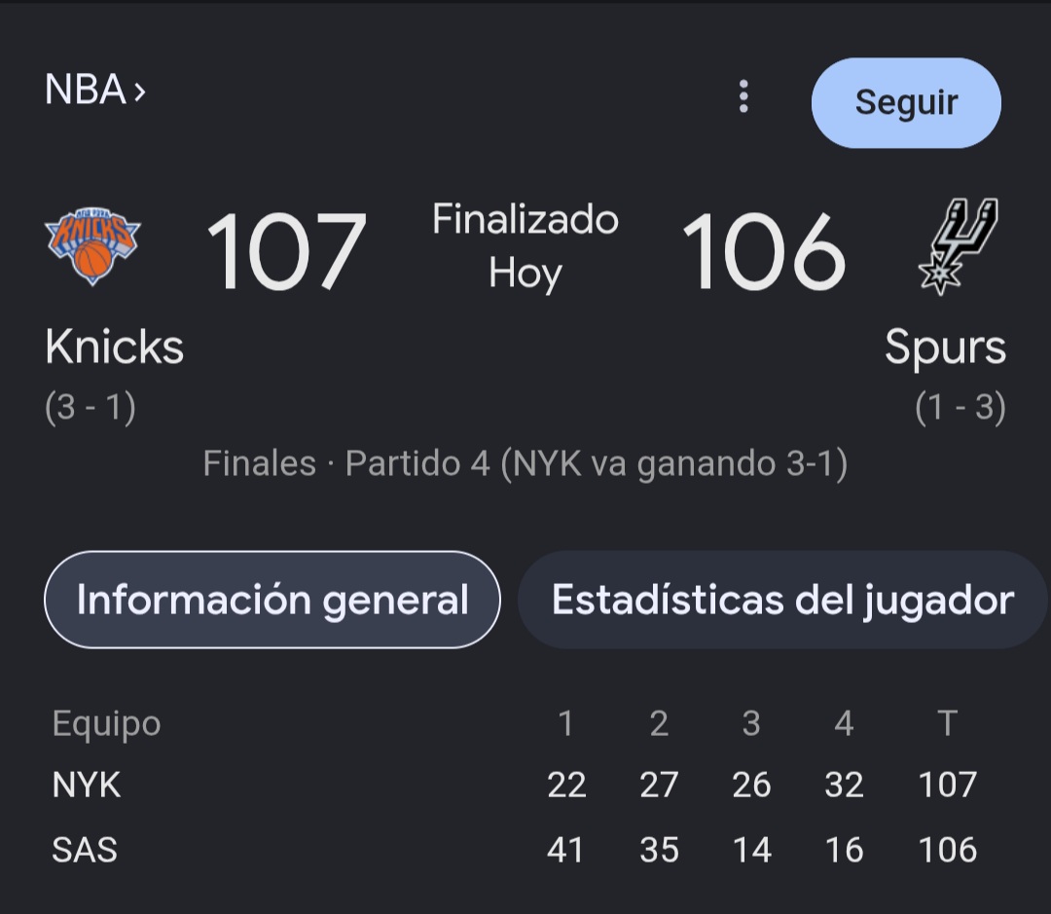
Task: Click the Knicks score of 107
Action: tap(287, 251)
